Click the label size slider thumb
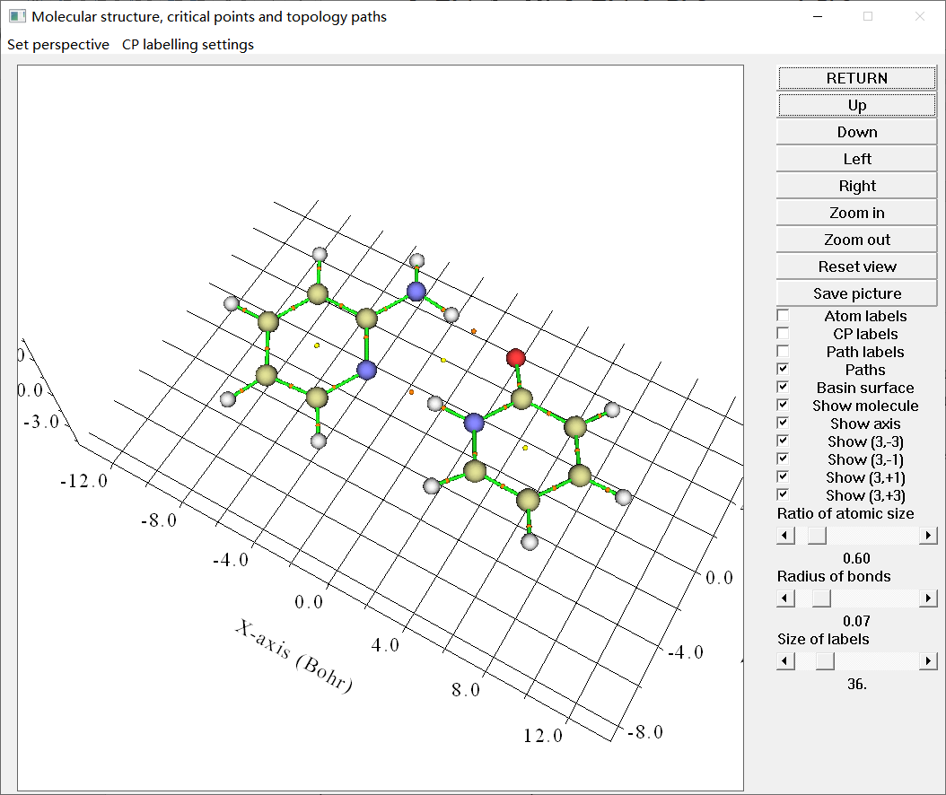The height and width of the screenshot is (795, 946). [x=825, y=661]
